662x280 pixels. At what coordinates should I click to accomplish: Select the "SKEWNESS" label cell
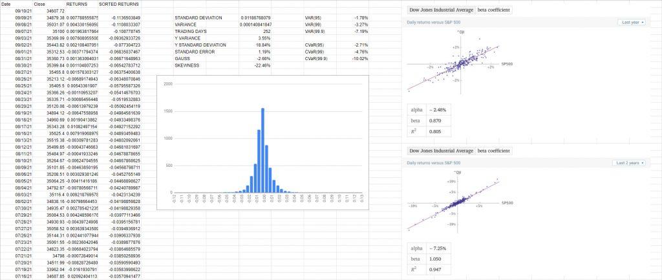(x=187, y=65)
